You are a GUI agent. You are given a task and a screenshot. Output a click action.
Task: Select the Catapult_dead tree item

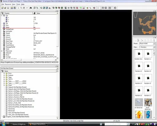tap(19, 89)
